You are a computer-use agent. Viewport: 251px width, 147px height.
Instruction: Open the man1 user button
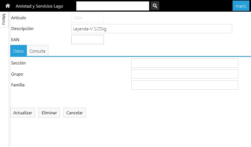[241, 6]
